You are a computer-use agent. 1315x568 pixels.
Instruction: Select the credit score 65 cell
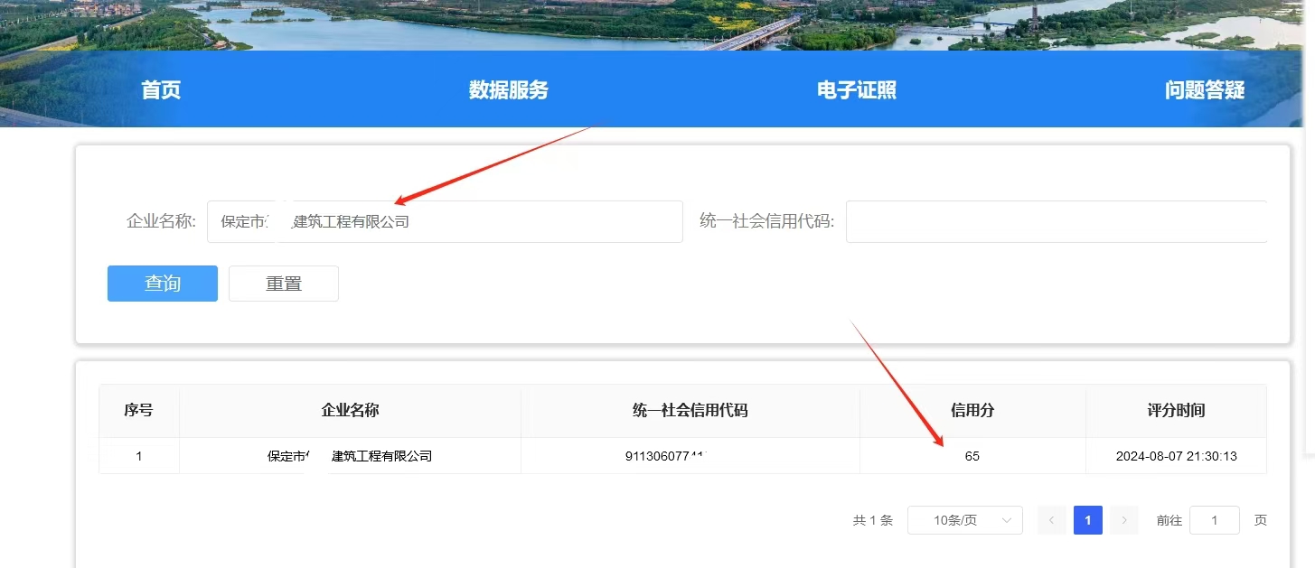coord(972,456)
